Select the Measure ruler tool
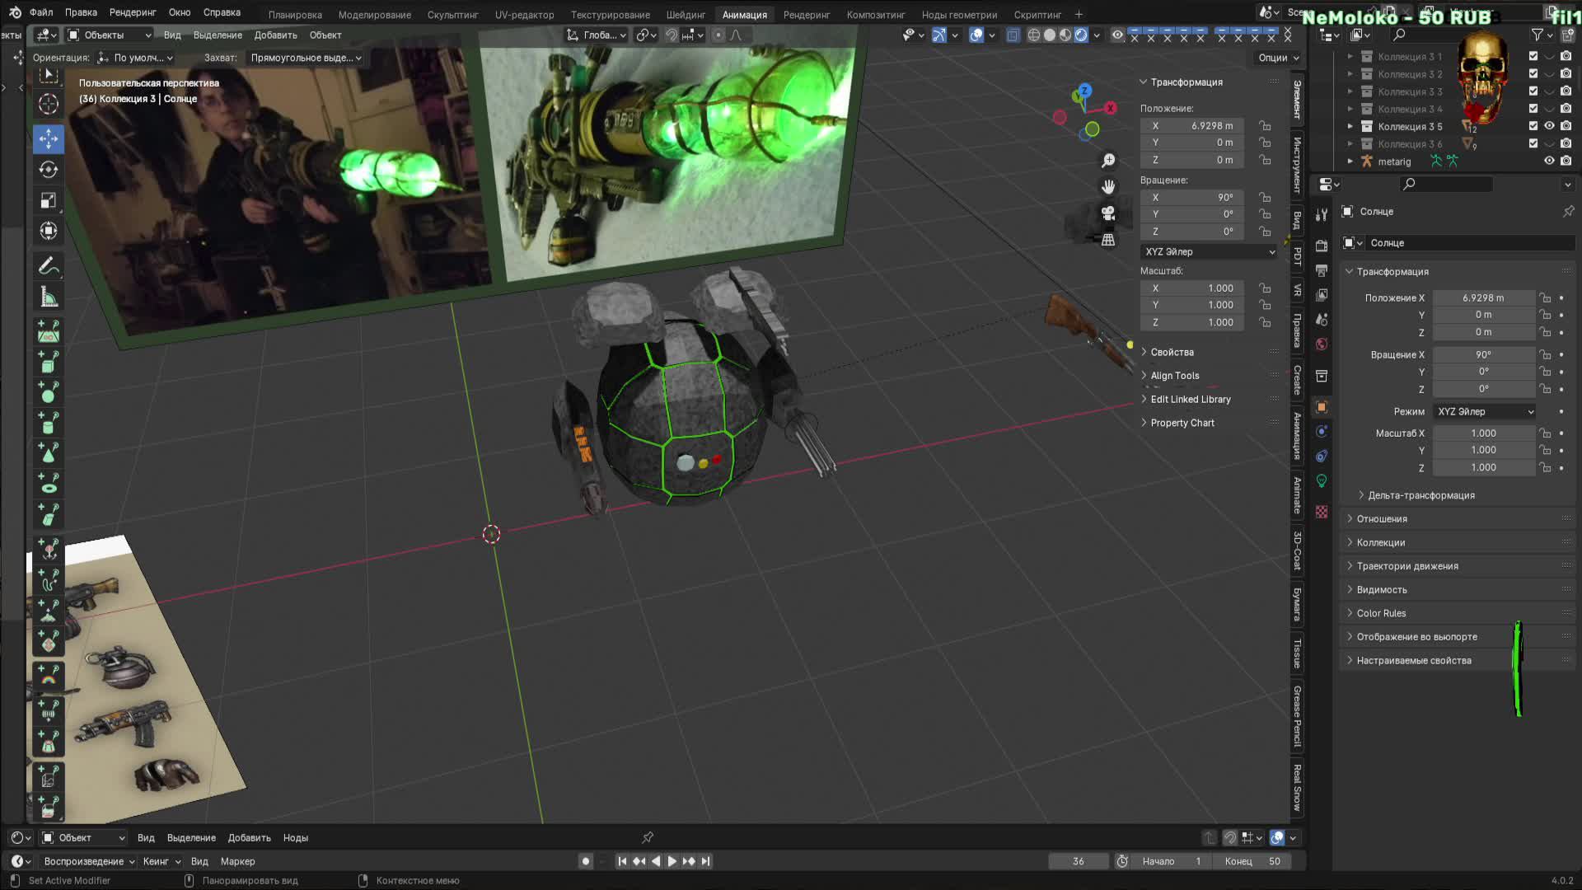Screen dimensions: 1582x890 (49, 297)
